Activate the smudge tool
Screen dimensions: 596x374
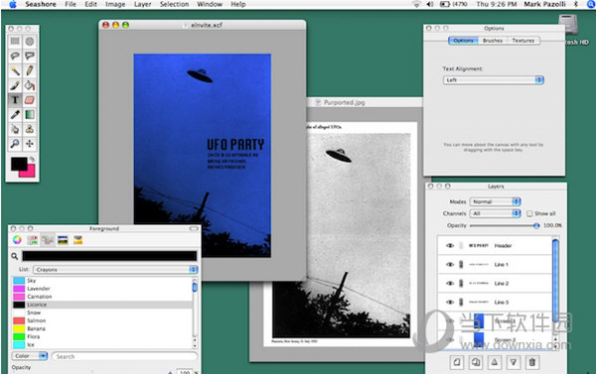(15, 129)
